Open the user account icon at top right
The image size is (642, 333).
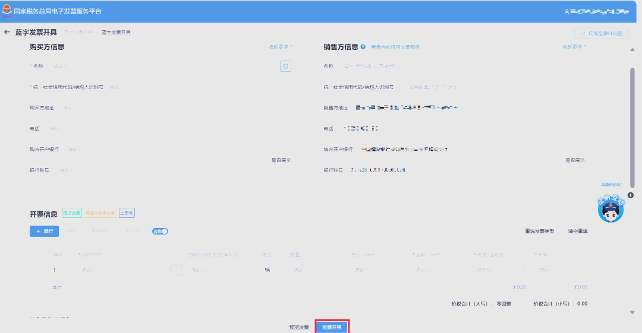(567, 12)
